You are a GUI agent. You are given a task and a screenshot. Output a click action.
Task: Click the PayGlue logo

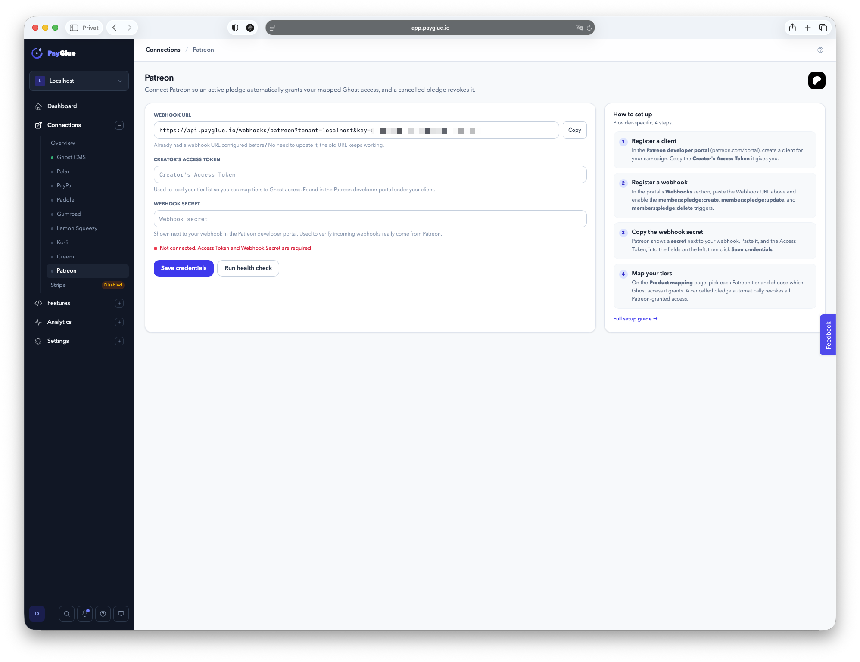pos(54,53)
